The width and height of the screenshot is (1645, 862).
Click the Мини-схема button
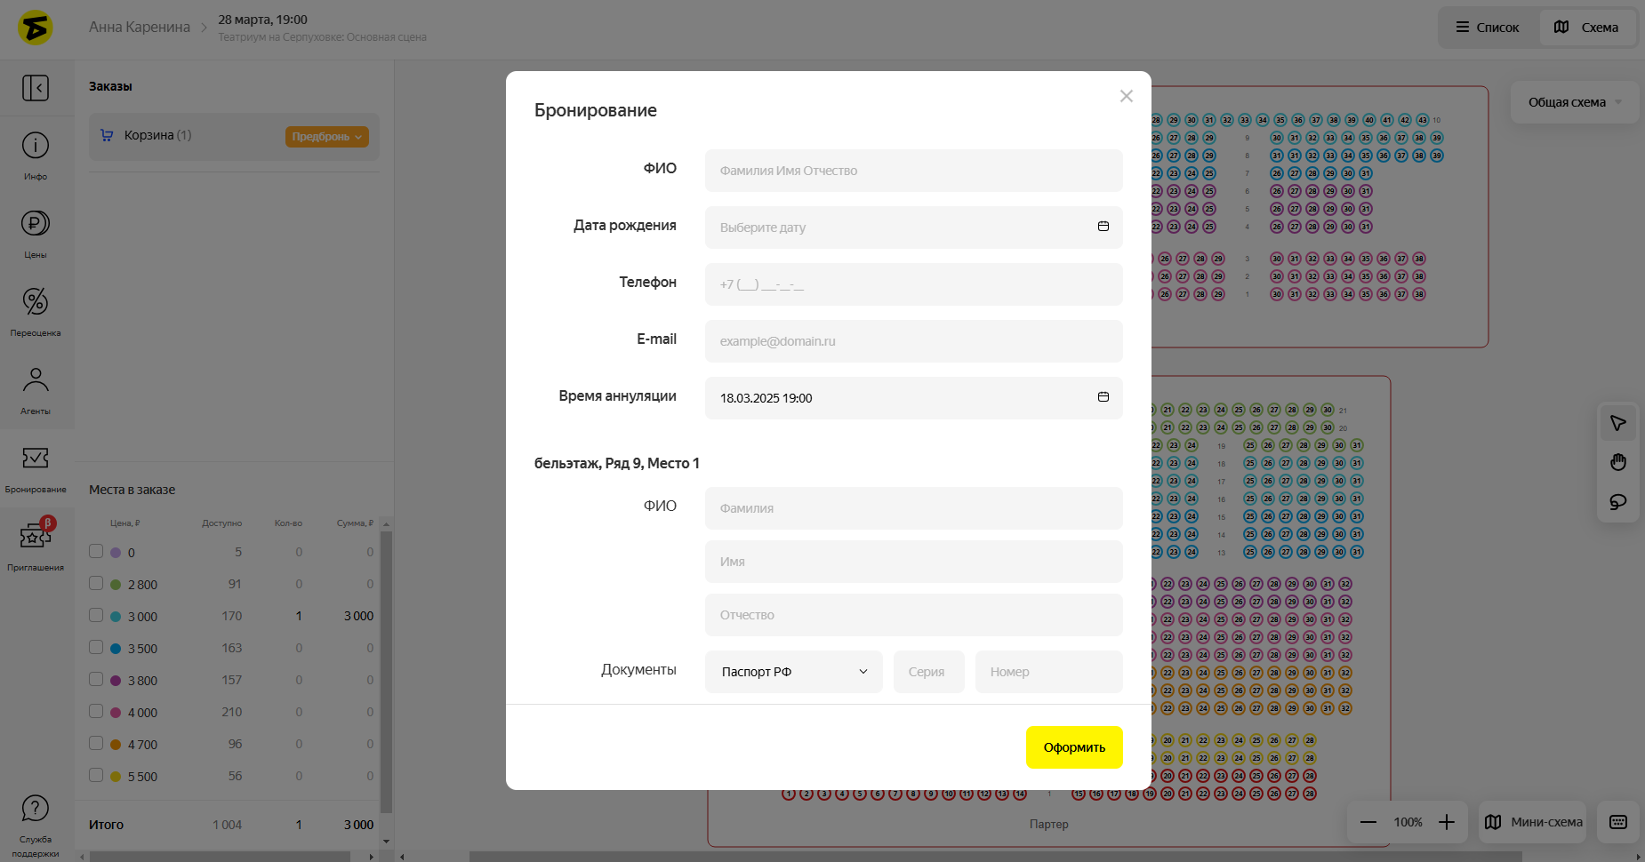point(1535,822)
